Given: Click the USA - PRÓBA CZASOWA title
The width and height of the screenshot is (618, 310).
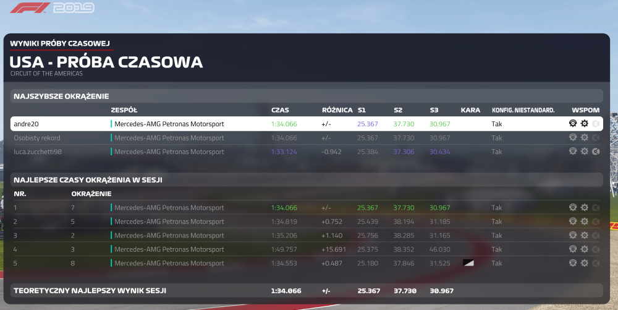Looking at the screenshot, I should pos(106,62).
